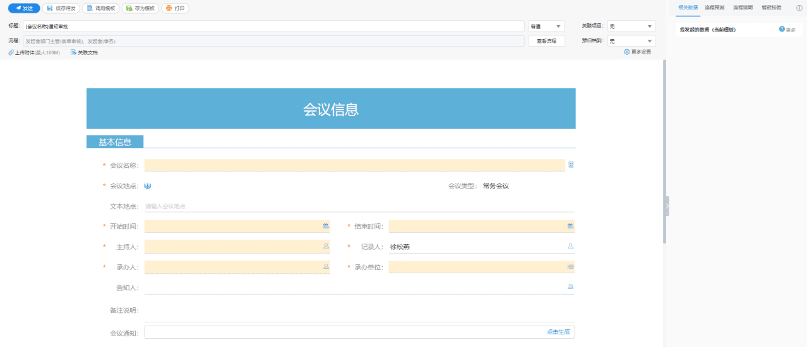Click the form vertical scrollbar
The image size is (807, 347).
664,151
